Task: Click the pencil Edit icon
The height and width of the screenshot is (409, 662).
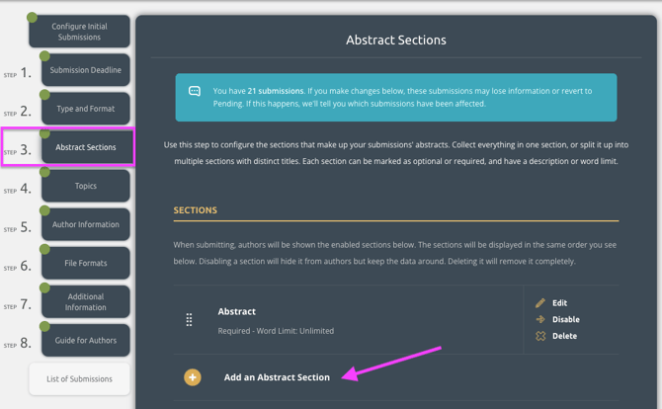Action: tap(540, 303)
